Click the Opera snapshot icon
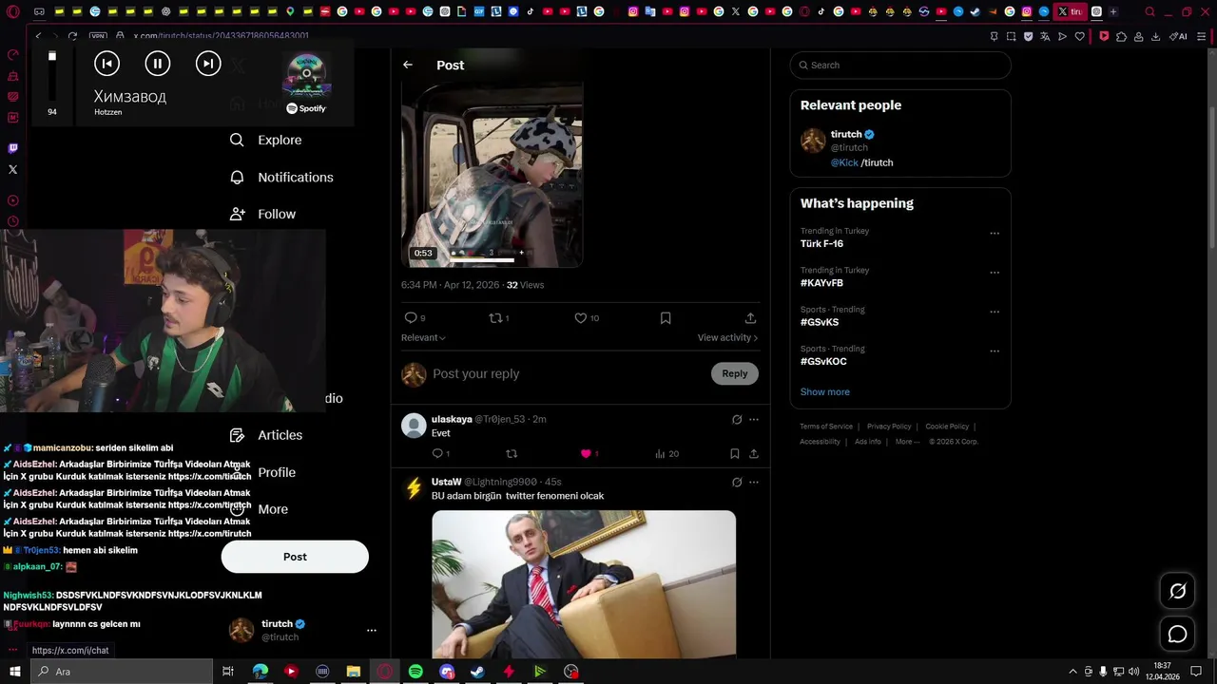This screenshot has width=1217, height=684. (1011, 36)
